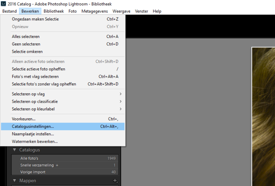
Task: Open the Bibliotheek menu
Action: pyautogui.click(x=54, y=11)
